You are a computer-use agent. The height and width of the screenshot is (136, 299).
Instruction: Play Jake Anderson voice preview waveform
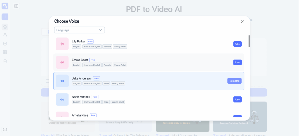tap(62, 81)
